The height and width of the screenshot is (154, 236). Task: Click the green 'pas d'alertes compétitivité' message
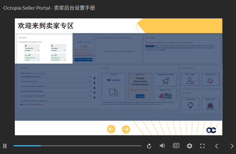(x=119, y=51)
